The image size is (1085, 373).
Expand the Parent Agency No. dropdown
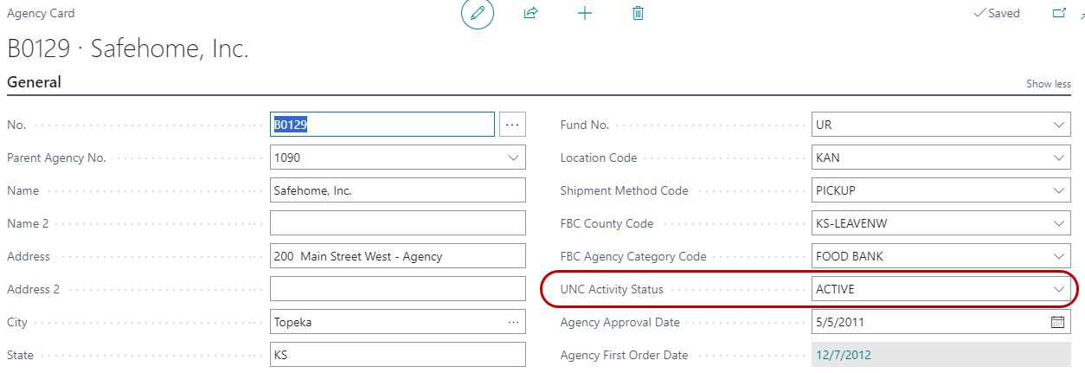(x=514, y=158)
